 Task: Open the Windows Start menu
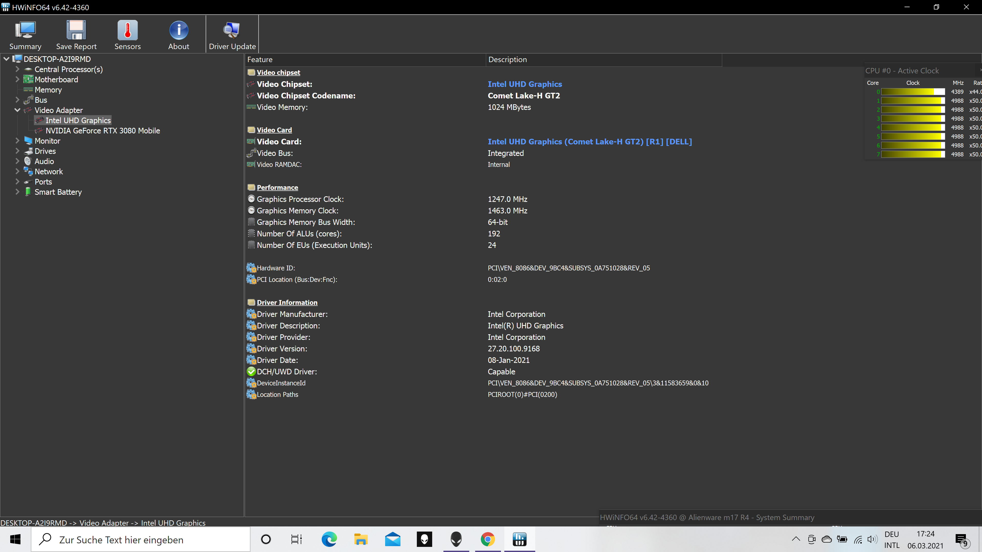pos(15,539)
